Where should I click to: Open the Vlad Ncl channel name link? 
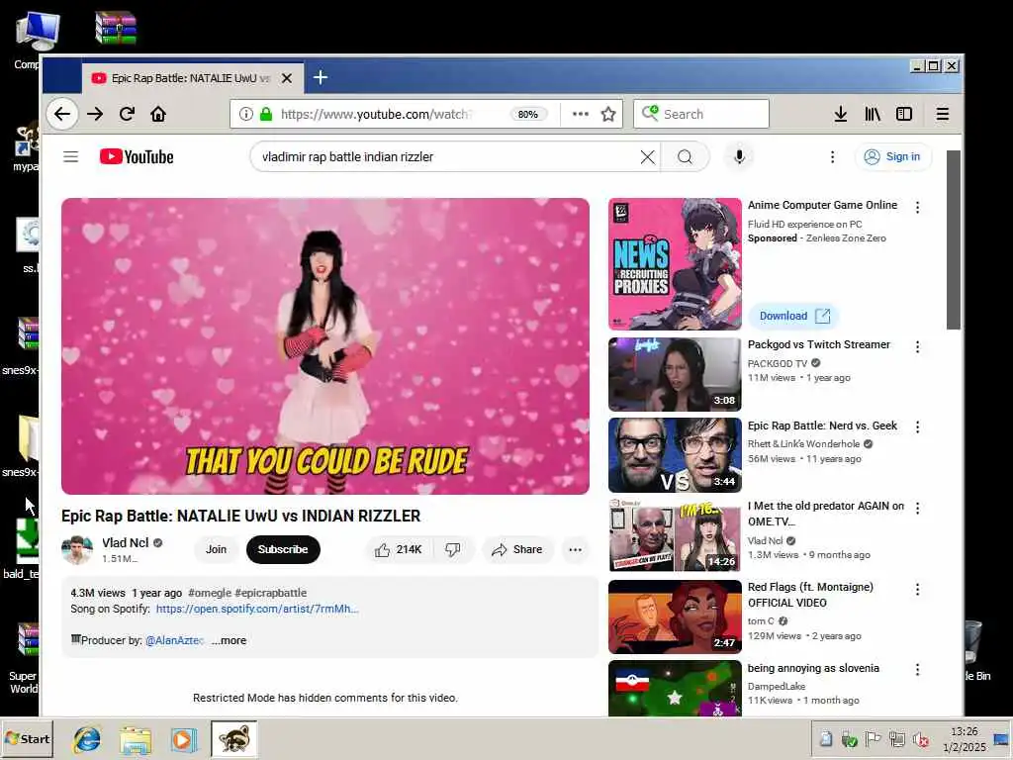tap(126, 543)
